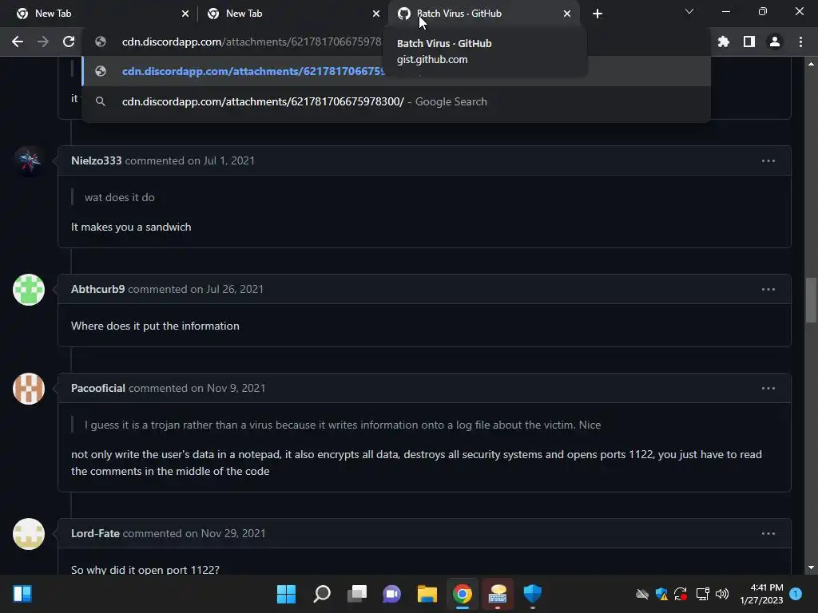
Task: Open Abthcurb9's profile link
Action: (x=97, y=289)
